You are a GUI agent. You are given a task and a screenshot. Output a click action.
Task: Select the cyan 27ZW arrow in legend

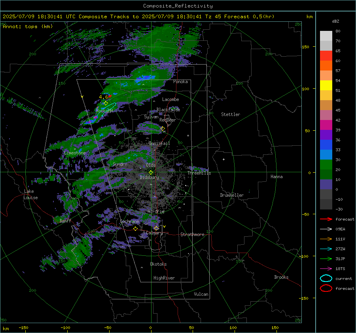click(326, 249)
